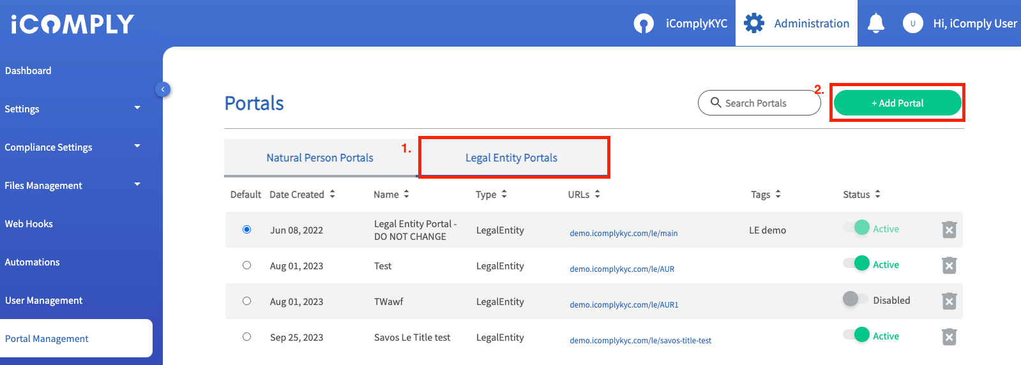Click the Default column header
The width and height of the screenshot is (1021, 365).
[246, 195]
